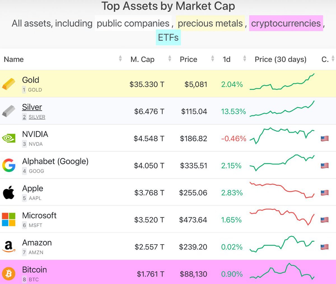Click the Microsoft logo icon
The image size is (336, 284).
(x=8, y=219)
